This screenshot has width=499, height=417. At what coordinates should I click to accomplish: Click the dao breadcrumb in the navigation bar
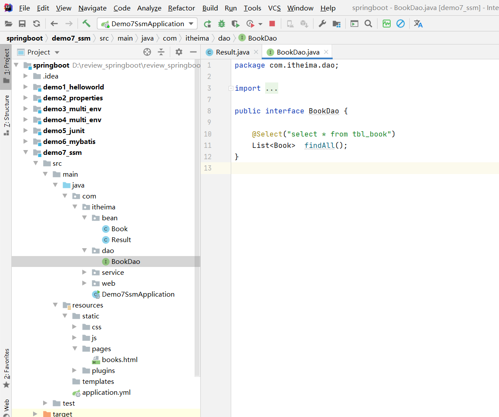[224, 38]
